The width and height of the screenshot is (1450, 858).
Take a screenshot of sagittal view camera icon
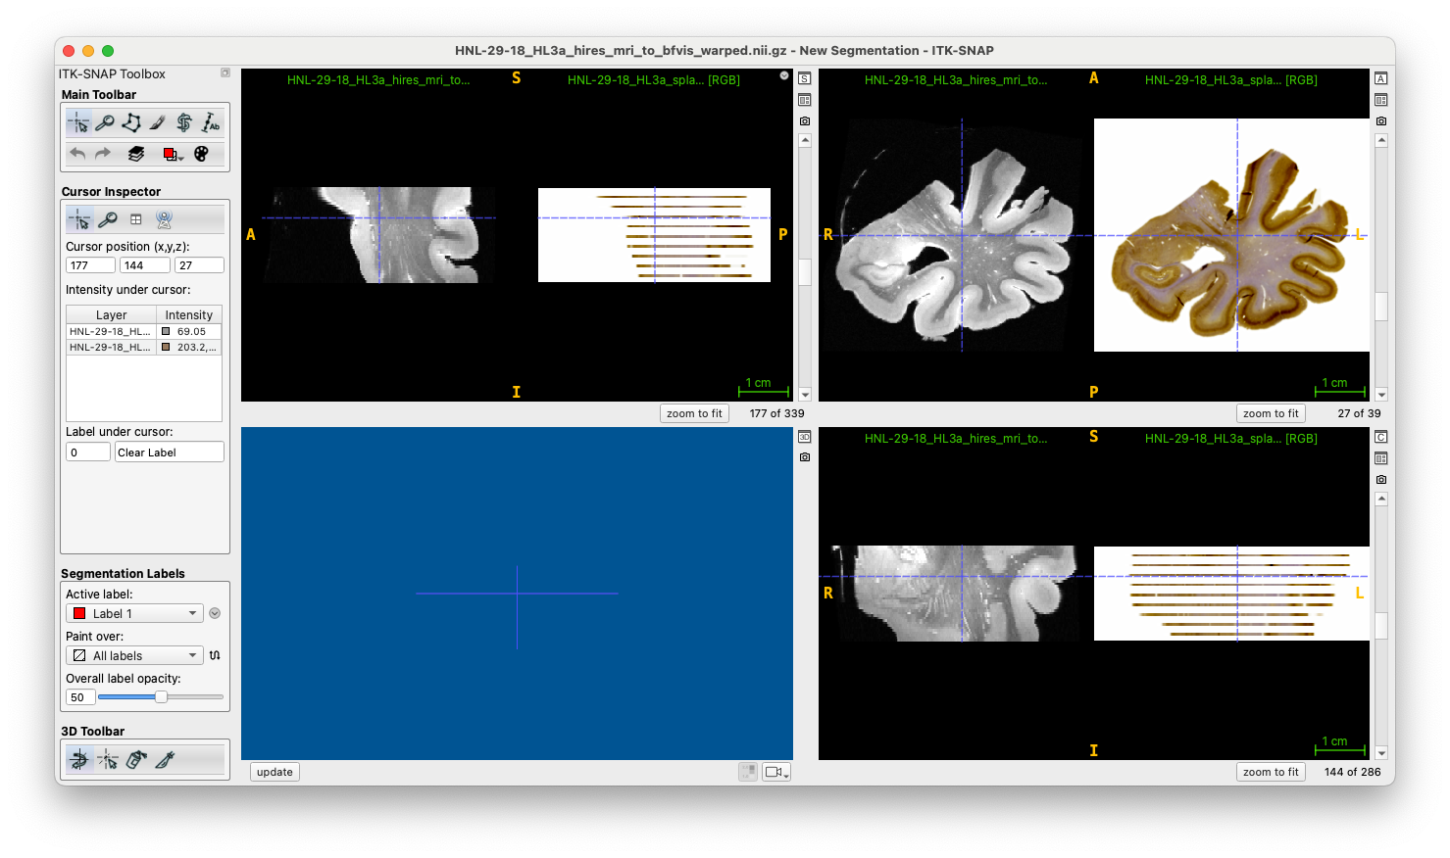(x=804, y=121)
